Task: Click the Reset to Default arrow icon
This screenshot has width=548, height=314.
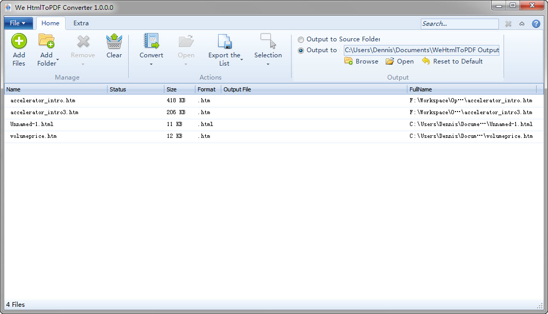Action: 425,61
